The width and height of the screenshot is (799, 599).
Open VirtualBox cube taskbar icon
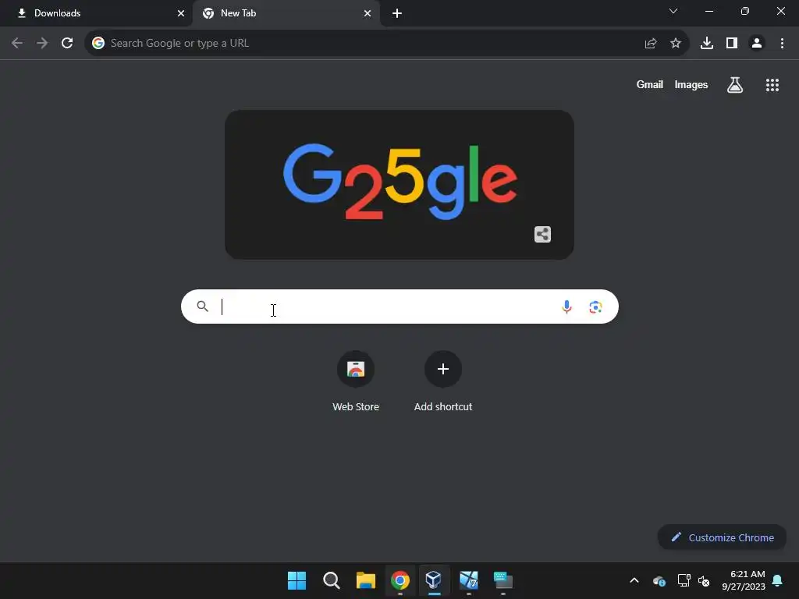(434, 580)
